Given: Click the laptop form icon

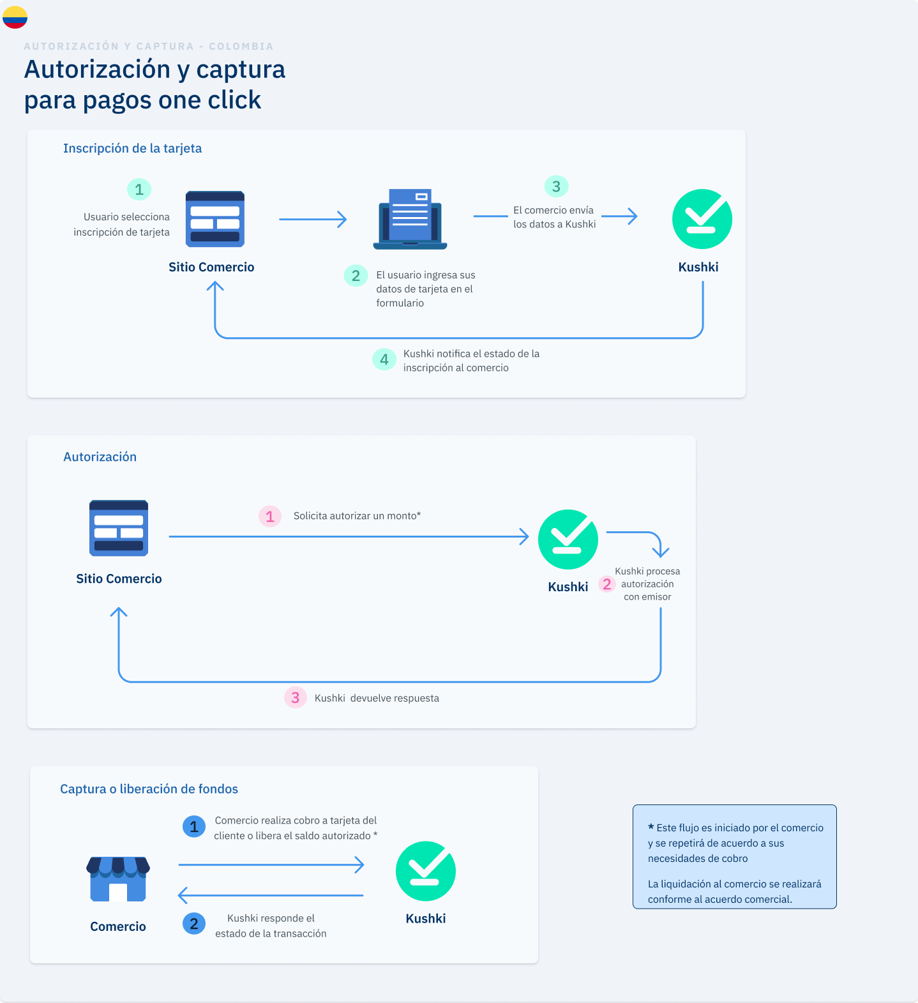Looking at the screenshot, I should tap(410, 219).
